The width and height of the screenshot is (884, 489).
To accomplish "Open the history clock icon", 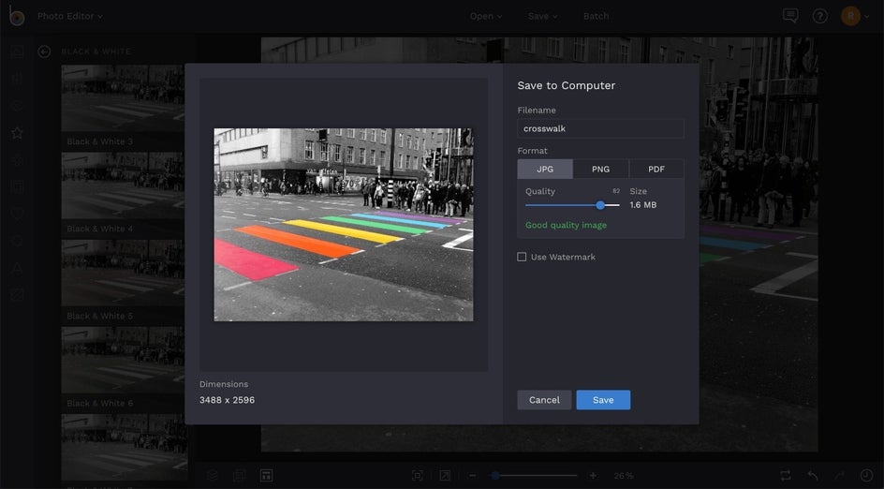I will pyautogui.click(x=866, y=476).
